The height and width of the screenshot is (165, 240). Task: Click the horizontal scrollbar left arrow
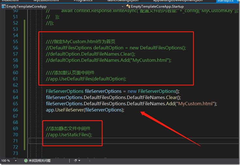tap(90, 160)
